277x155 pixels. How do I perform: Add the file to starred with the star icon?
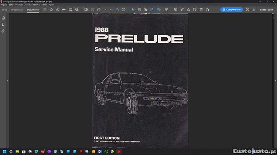[x=51, y=10]
